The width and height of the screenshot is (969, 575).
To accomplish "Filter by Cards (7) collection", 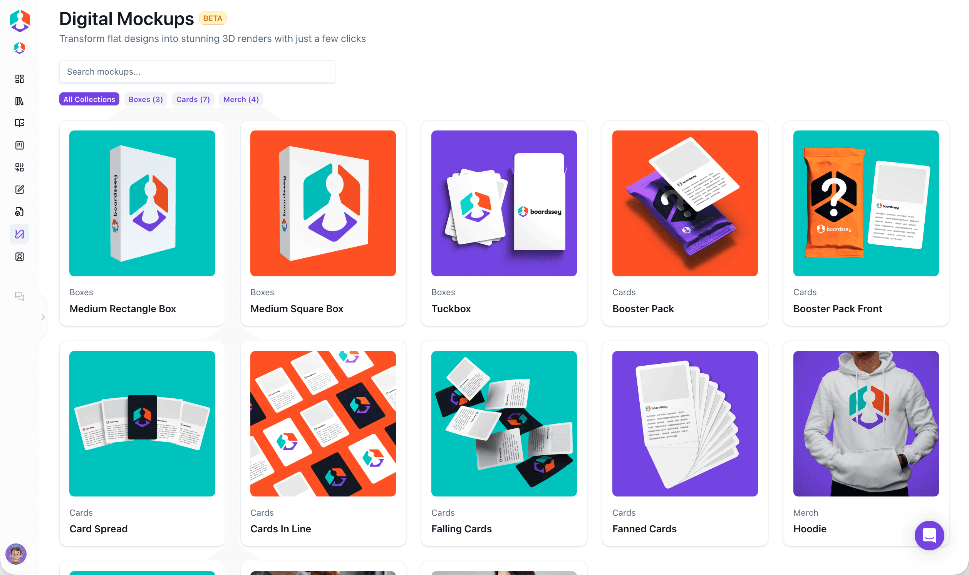I will pyautogui.click(x=193, y=99).
